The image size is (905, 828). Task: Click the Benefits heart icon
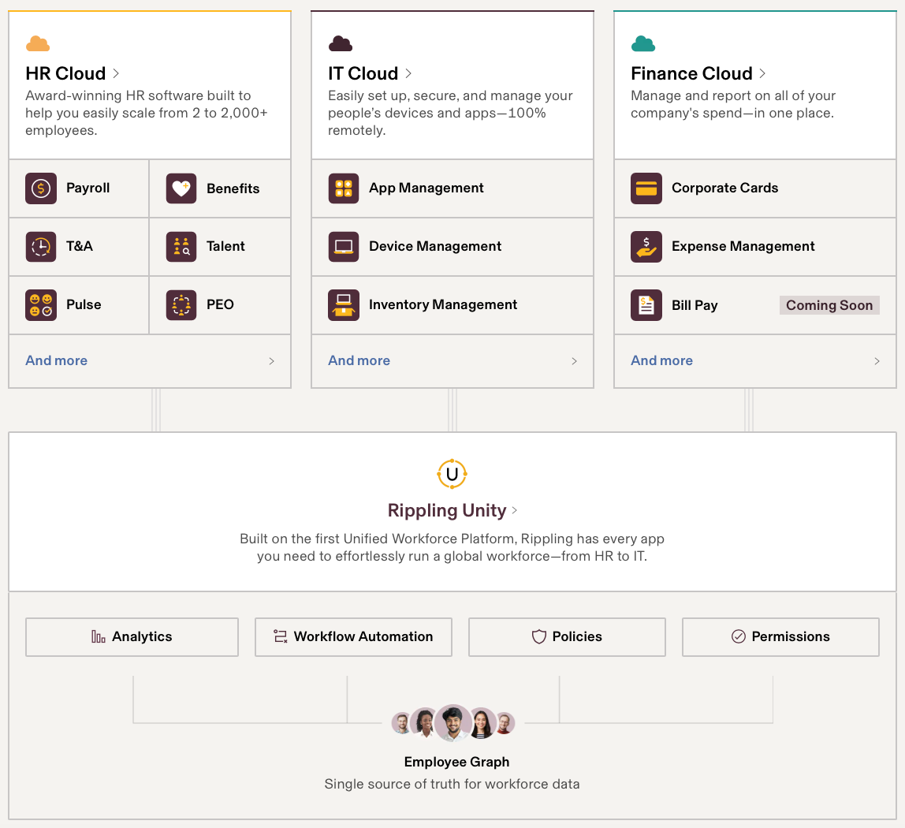pyautogui.click(x=181, y=188)
